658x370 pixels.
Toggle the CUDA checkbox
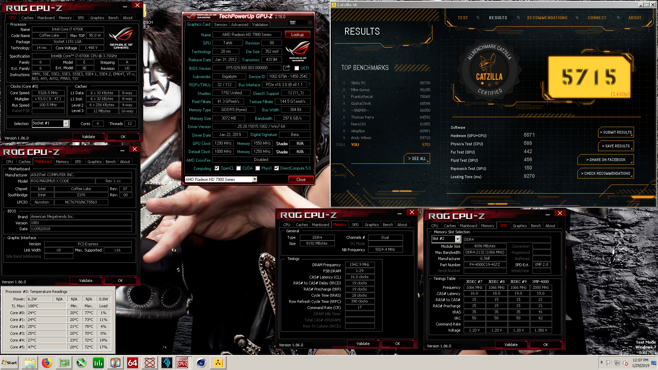239,168
